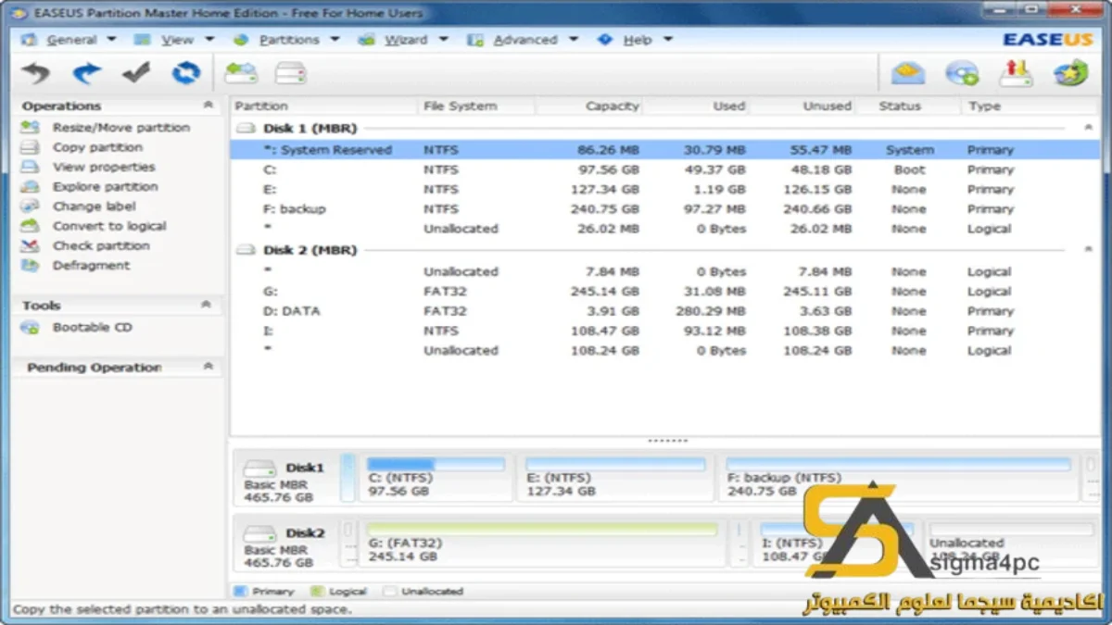
Task: Refresh disk info with the blue circular-arrows icon
Action: [x=186, y=72]
